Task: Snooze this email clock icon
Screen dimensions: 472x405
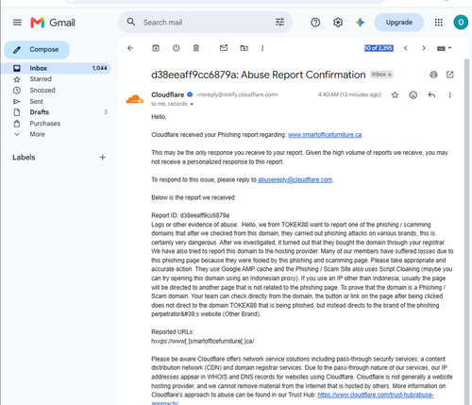Action: pyautogui.click(x=176, y=48)
